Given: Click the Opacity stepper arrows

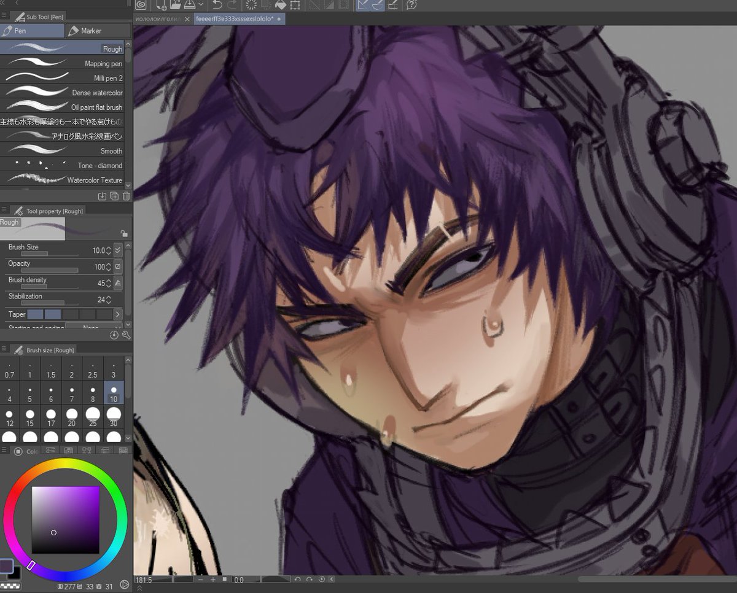Looking at the screenshot, I should click(x=109, y=267).
